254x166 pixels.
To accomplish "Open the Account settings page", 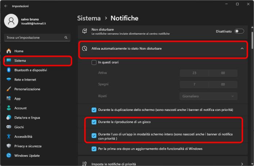I will (x=38, y=108).
